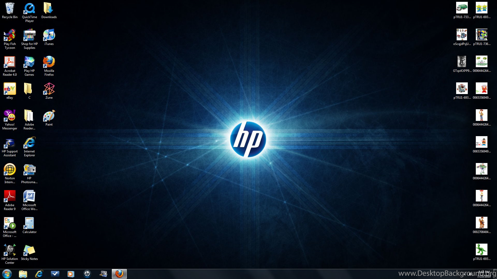Select the GTqoKXPP9... image file
Viewport: 497px width, 279px height.
click(462, 64)
